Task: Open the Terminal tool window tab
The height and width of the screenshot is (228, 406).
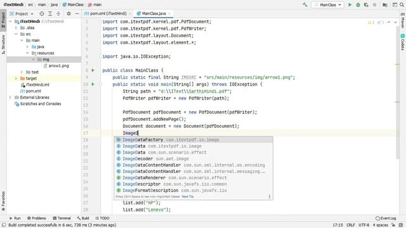Action: click(x=62, y=218)
